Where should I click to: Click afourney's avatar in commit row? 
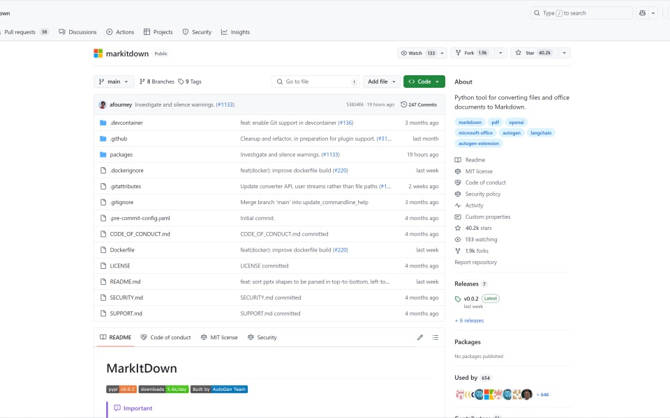tap(103, 104)
